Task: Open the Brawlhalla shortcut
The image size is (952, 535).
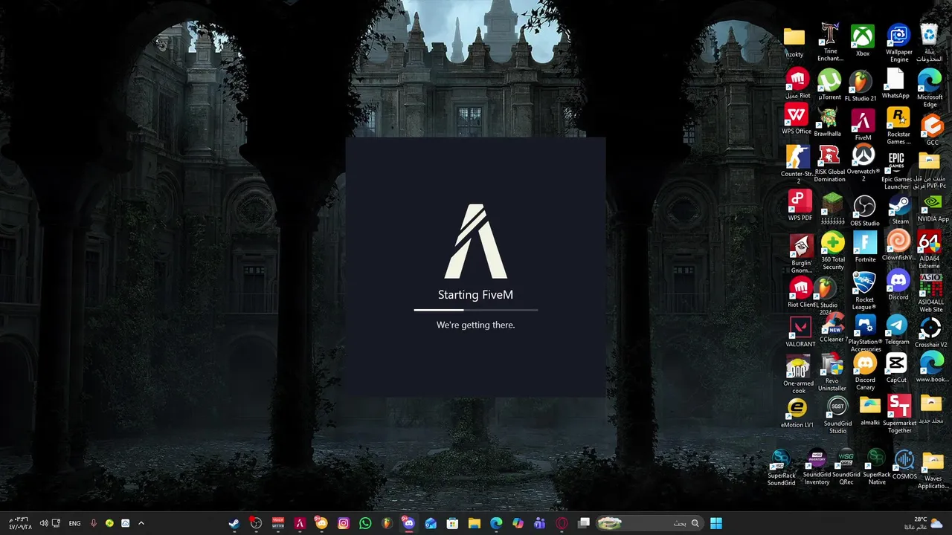Action: (827, 122)
